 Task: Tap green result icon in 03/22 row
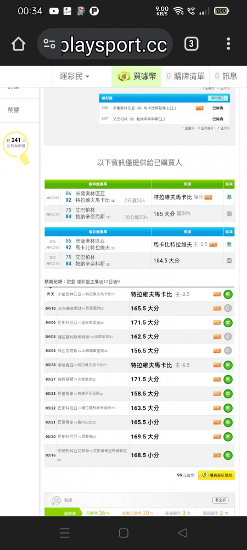click(x=228, y=408)
